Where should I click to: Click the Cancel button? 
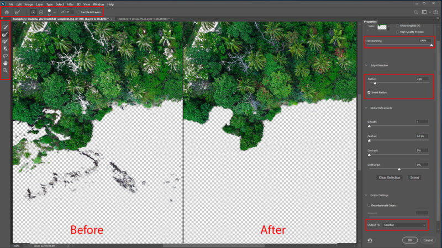[x=428, y=240]
